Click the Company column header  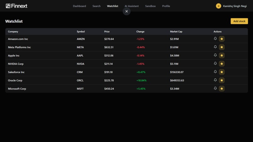tap(13, 32)
